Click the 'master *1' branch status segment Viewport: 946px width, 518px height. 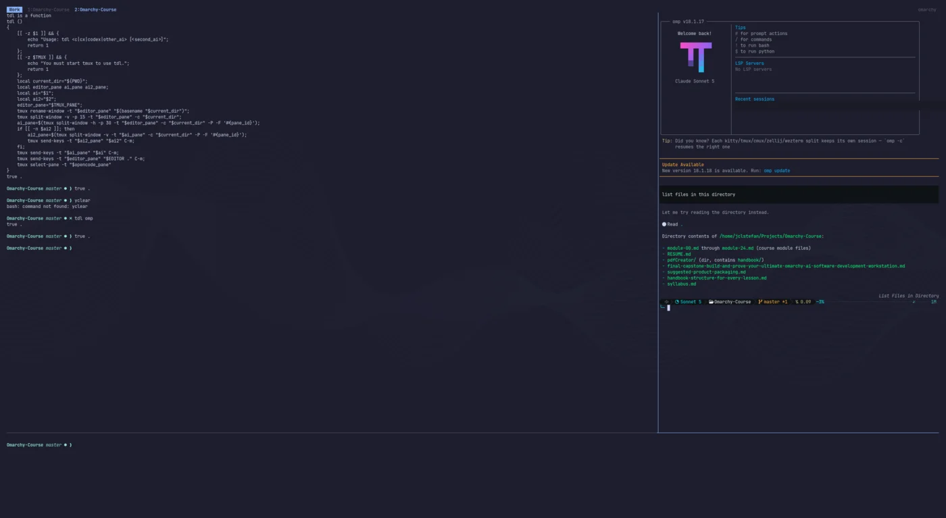773,302
